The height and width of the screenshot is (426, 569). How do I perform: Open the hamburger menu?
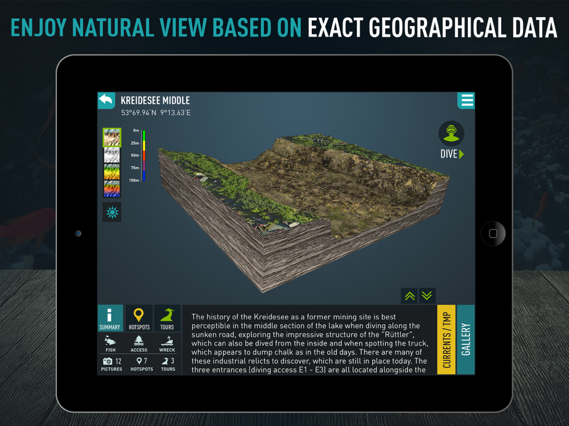[467, 101]
